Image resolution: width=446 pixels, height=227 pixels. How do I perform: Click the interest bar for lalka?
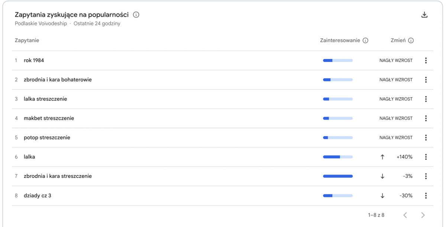(x=338, y=157)
